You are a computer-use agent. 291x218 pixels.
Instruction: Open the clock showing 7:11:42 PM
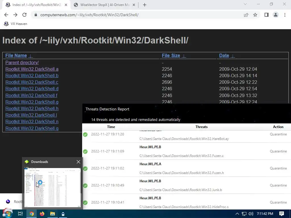(x=265, y=214)
